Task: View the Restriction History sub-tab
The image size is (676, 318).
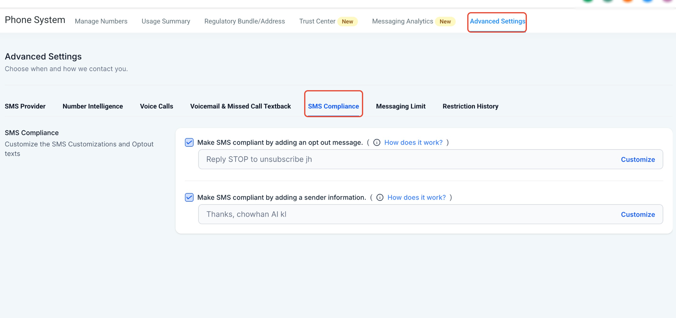Action: pos(470,106)
